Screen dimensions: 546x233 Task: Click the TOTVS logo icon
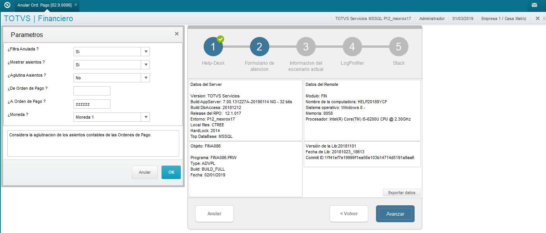[x=7, y=5]
